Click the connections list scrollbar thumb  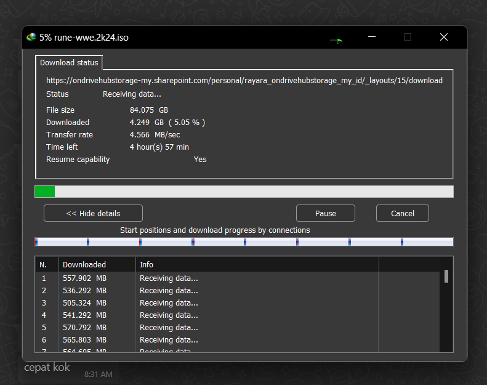[446, 277]
